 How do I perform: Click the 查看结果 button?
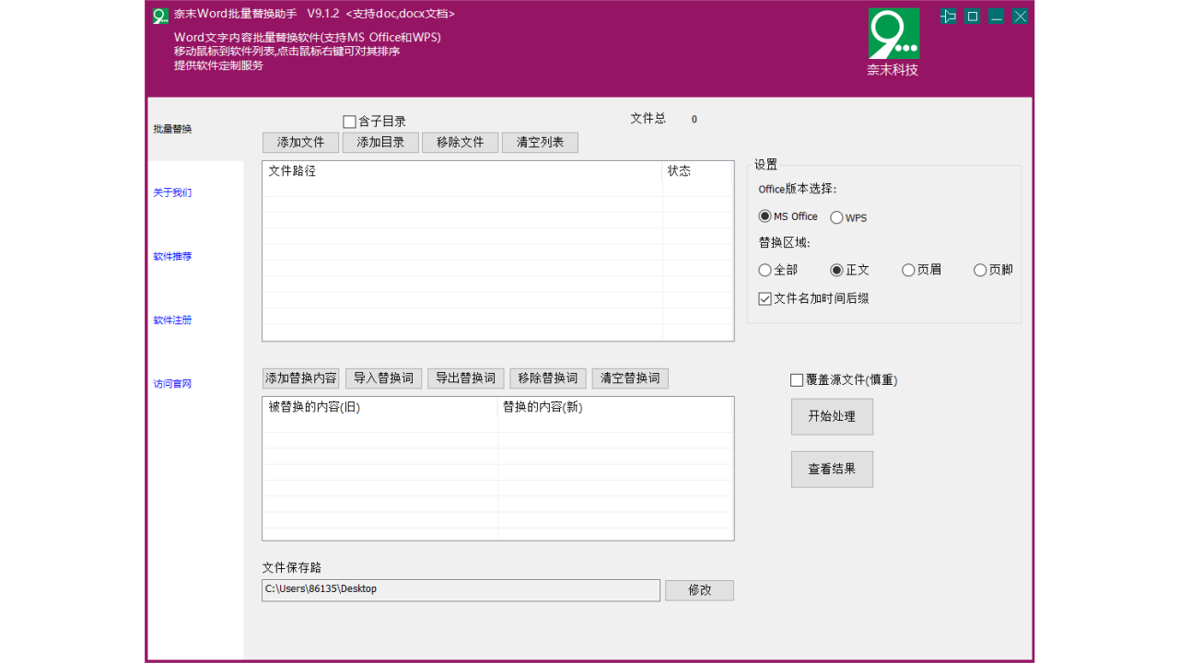832,470
